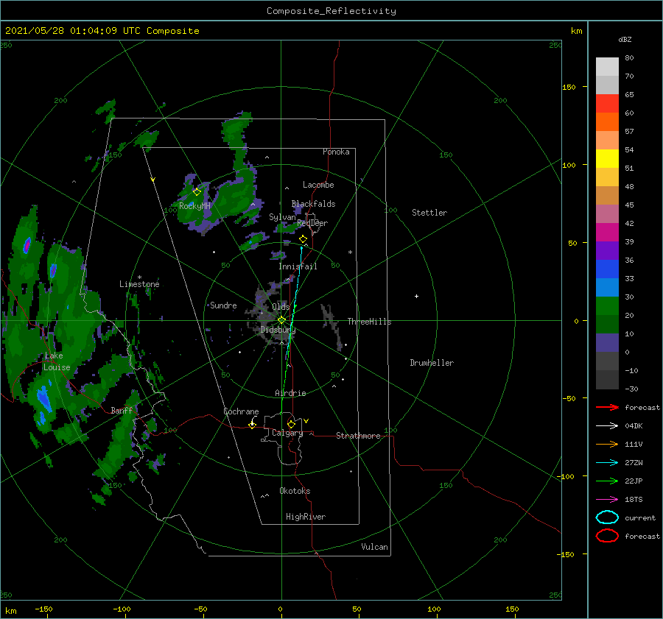Pick the indigo 0–10 dBZ swatch
This screenshot has width=663, height=619.
point(607,343)
